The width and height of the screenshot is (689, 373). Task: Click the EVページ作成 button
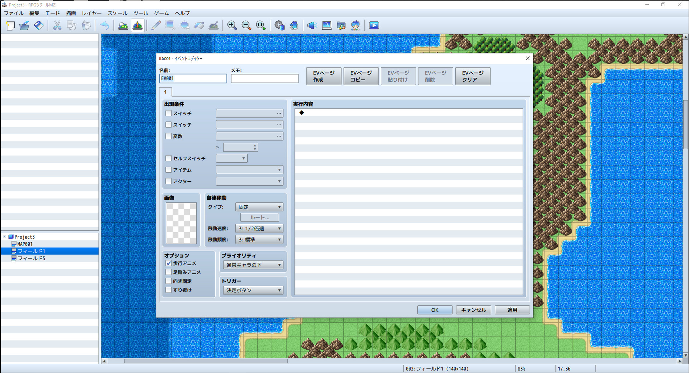click(x=323, y=76)
